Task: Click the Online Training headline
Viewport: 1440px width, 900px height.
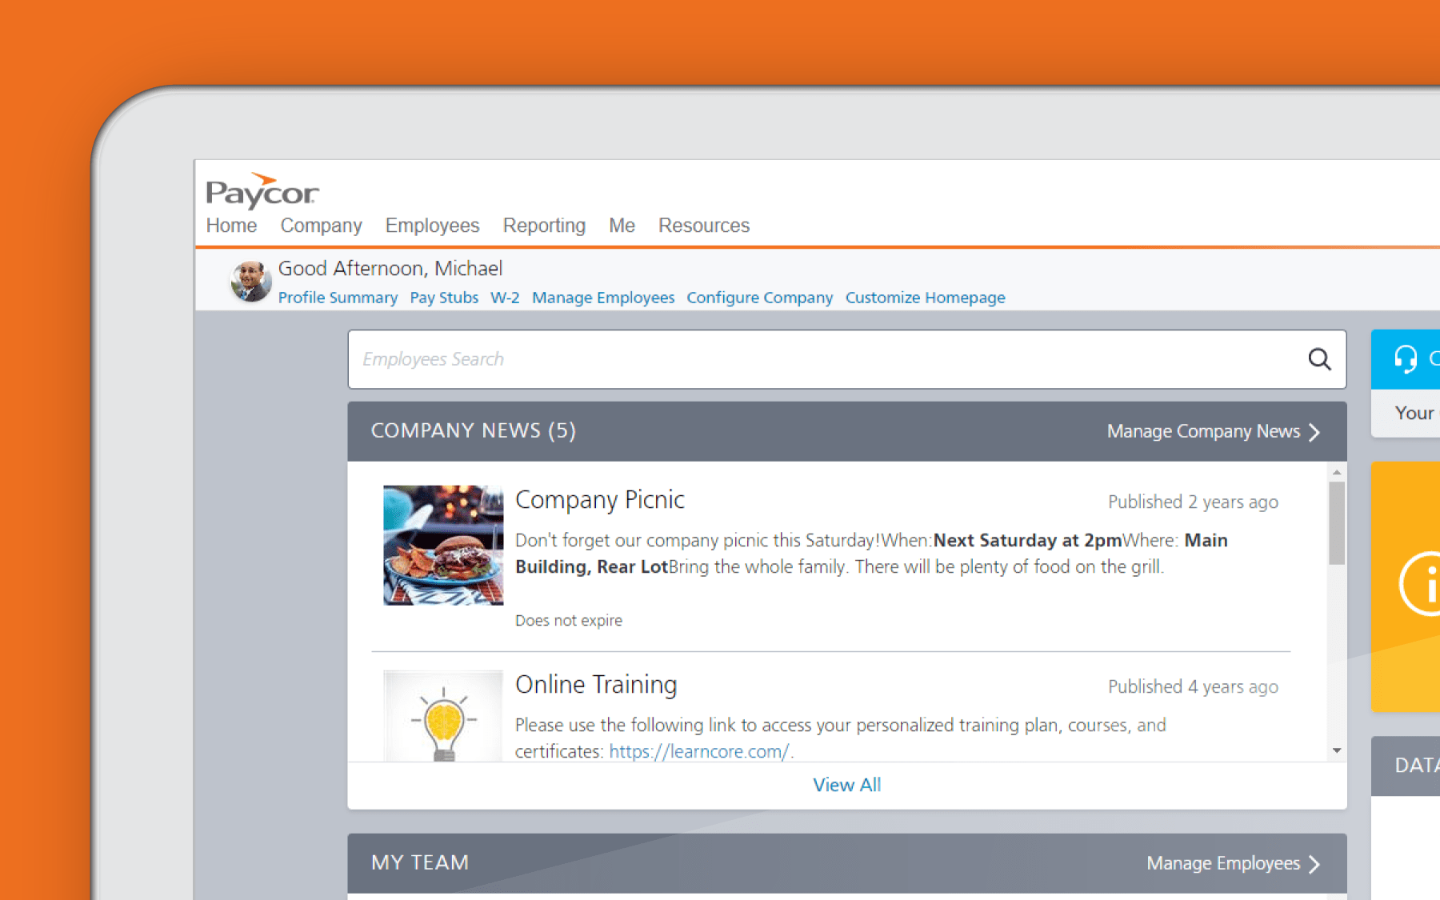Action: (x=596, y=685)
